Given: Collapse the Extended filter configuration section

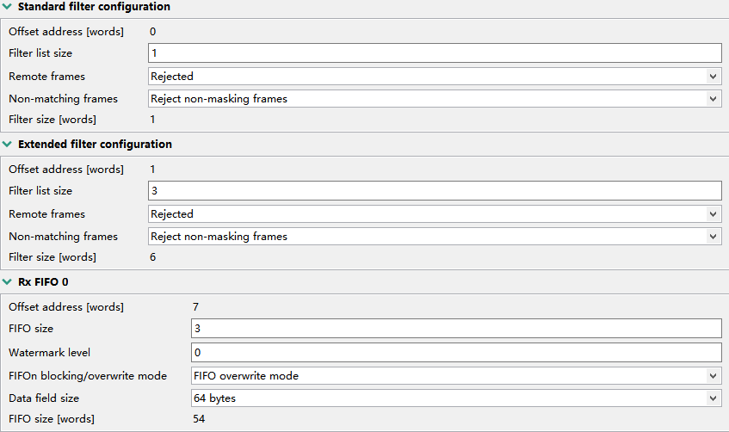Looking at the screenshot, I should click(7, 145).
